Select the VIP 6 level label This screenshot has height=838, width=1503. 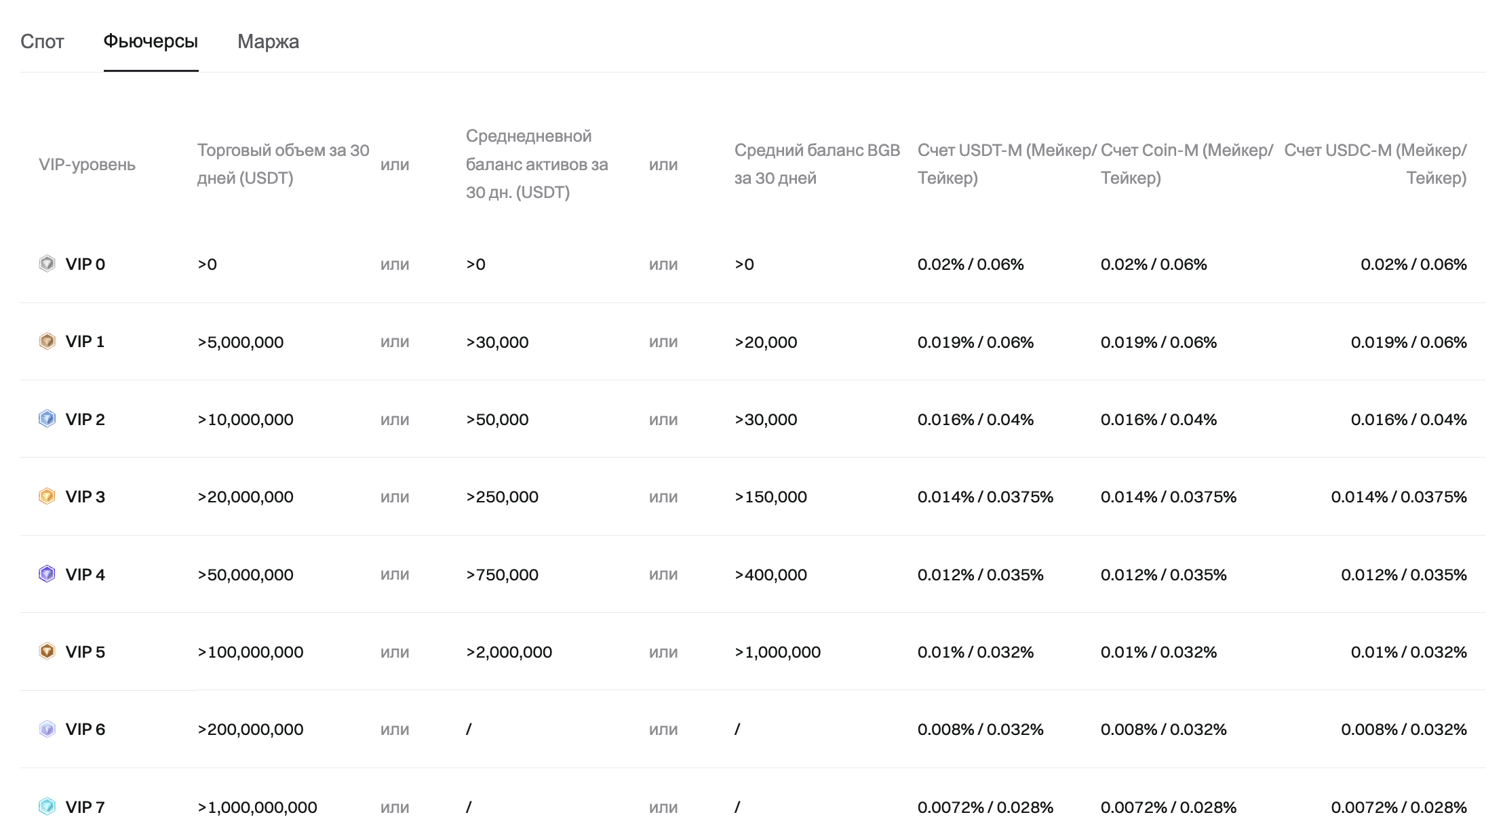pos(85,730)
